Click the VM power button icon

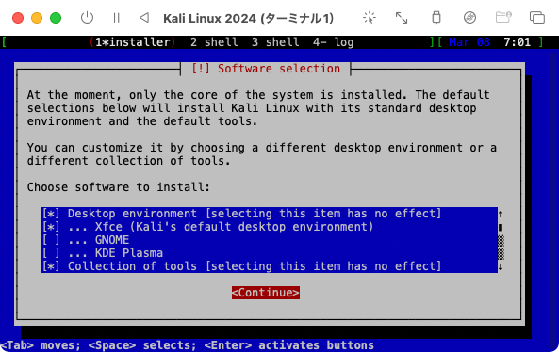87,18
